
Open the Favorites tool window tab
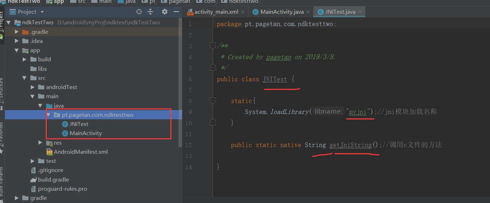pos(2,137)
